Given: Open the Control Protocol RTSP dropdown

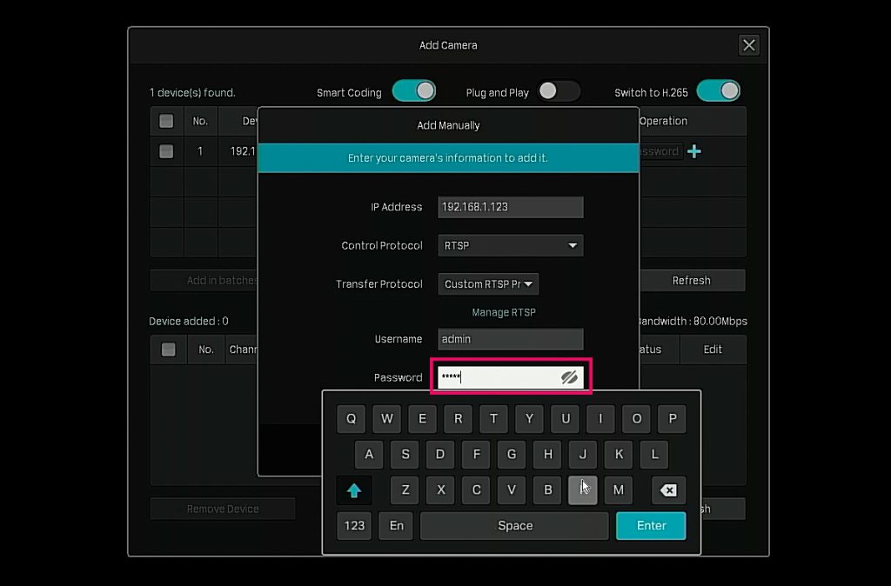Looking at the screenshot, I should pos(510,245).
